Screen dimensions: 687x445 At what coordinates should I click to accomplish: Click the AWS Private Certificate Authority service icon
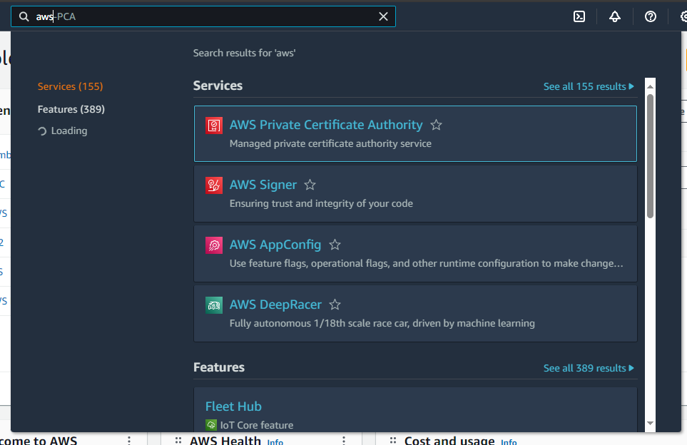coord(213,124)
